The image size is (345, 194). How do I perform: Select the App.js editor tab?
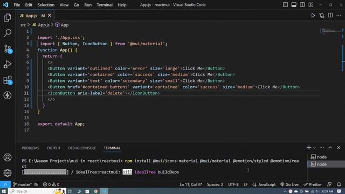pyautogui.click(x=34, y=16)
